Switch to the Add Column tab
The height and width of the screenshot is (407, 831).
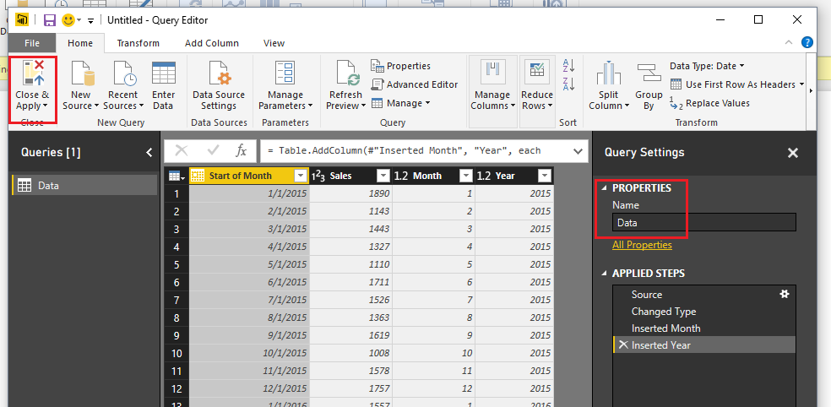211,43
